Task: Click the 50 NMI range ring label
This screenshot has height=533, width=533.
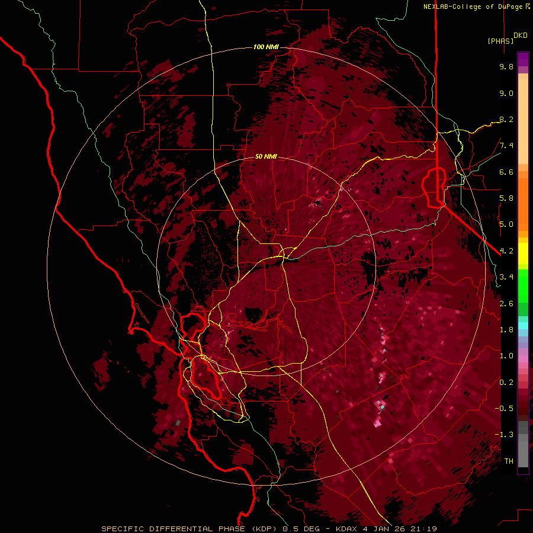Action: pos(266,156)
